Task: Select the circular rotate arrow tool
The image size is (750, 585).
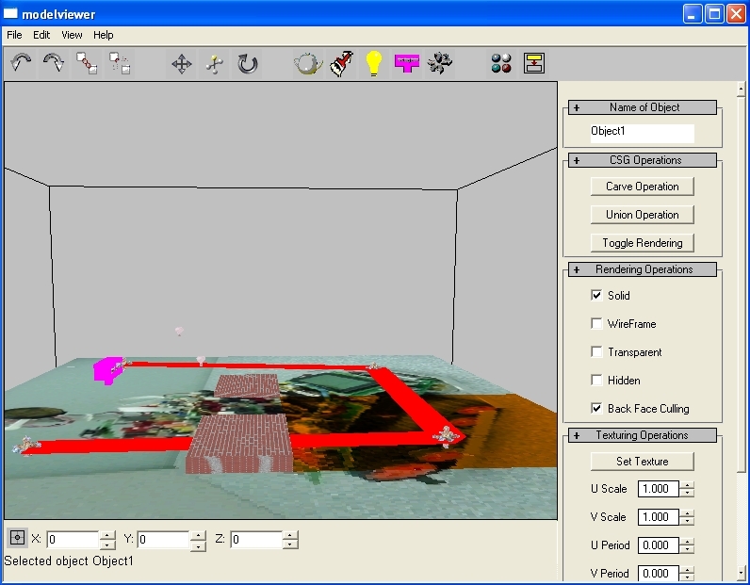Action: pos(247,64)
